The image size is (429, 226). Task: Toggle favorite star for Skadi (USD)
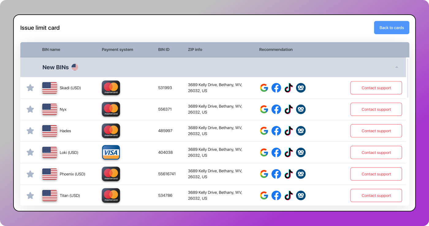(x=30, y=88)
